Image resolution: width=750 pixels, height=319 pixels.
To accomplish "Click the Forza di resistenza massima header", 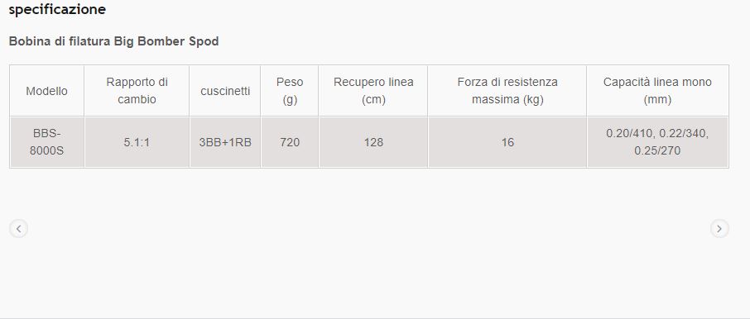I will pos(507,91).
